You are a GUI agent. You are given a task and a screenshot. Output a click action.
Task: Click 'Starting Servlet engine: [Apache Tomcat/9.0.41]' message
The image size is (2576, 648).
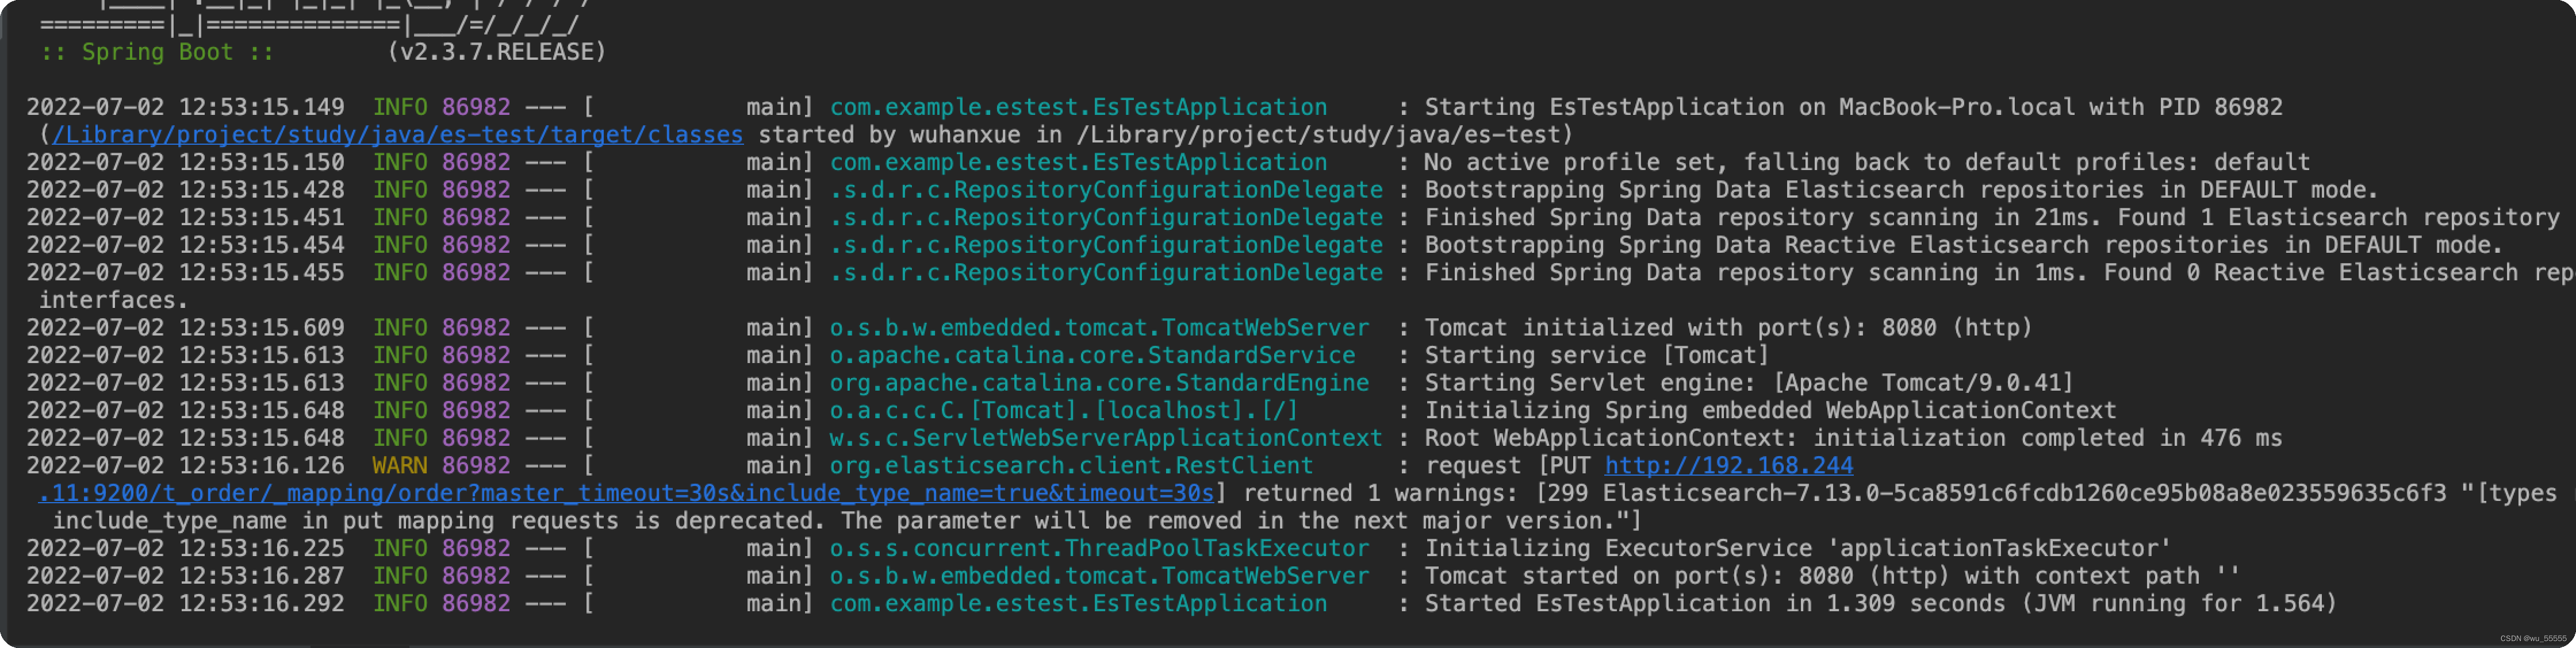(1749, 383)
